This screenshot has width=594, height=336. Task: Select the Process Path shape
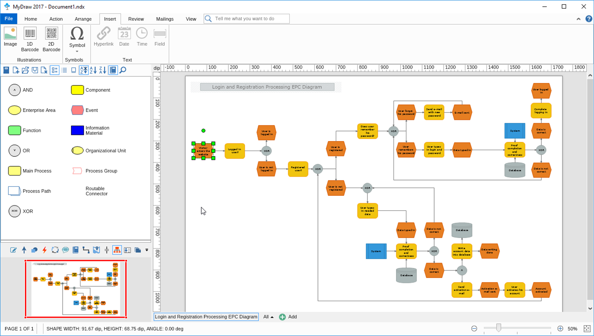coord(29,191)
